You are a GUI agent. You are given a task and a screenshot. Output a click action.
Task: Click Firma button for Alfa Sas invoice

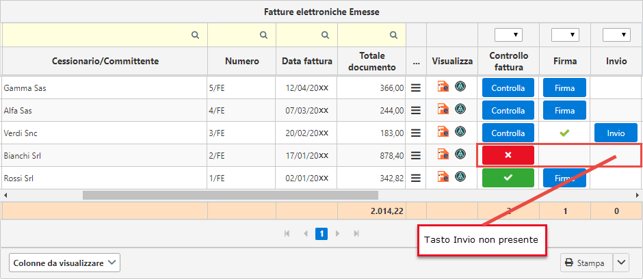[x=564, y=110]
